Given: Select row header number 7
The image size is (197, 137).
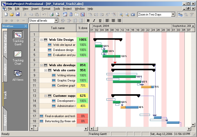Looking at the screenshot, I should [x=35, y=65].
